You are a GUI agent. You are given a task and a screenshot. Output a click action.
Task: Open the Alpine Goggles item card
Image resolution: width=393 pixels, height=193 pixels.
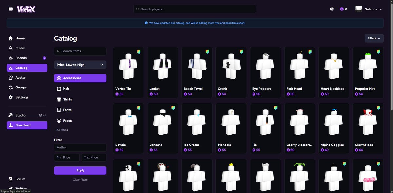click(334, 128)
